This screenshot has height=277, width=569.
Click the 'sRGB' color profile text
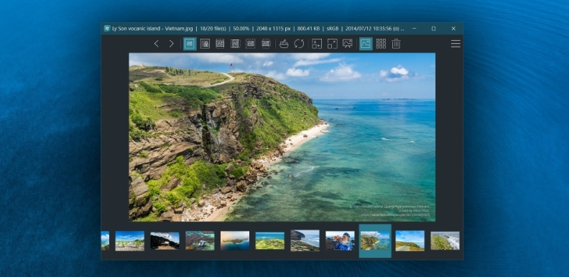point(333,28)
